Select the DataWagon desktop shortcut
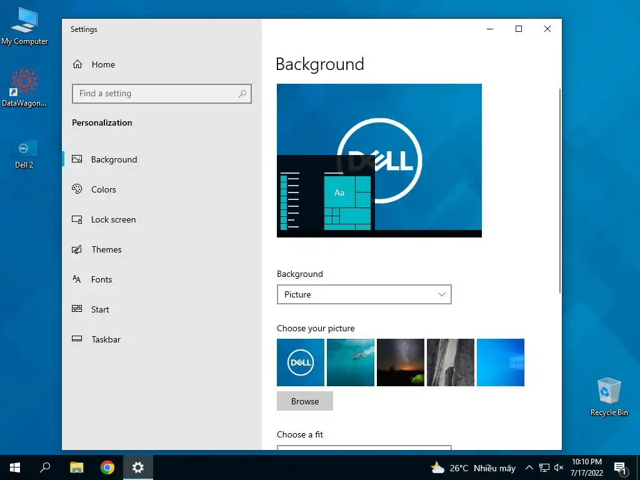The image size is (640, 480). point(24,87)
